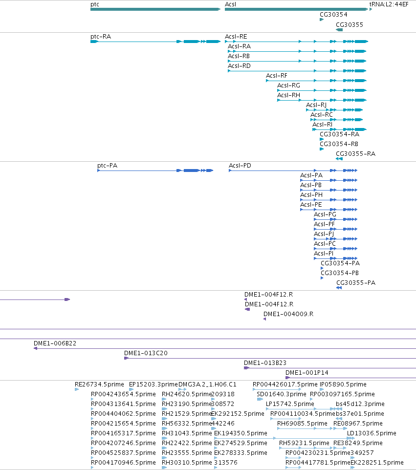Click the Acsl-RD transcript label
416x470 pixels.
coord(240,65)
